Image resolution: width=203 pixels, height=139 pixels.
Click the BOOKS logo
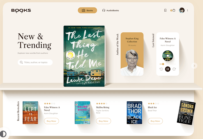coord(21,11)
